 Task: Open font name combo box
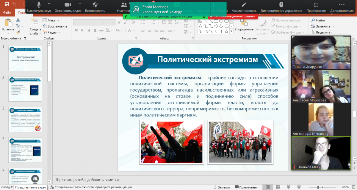pyautogui.click(x=88, y=22)
